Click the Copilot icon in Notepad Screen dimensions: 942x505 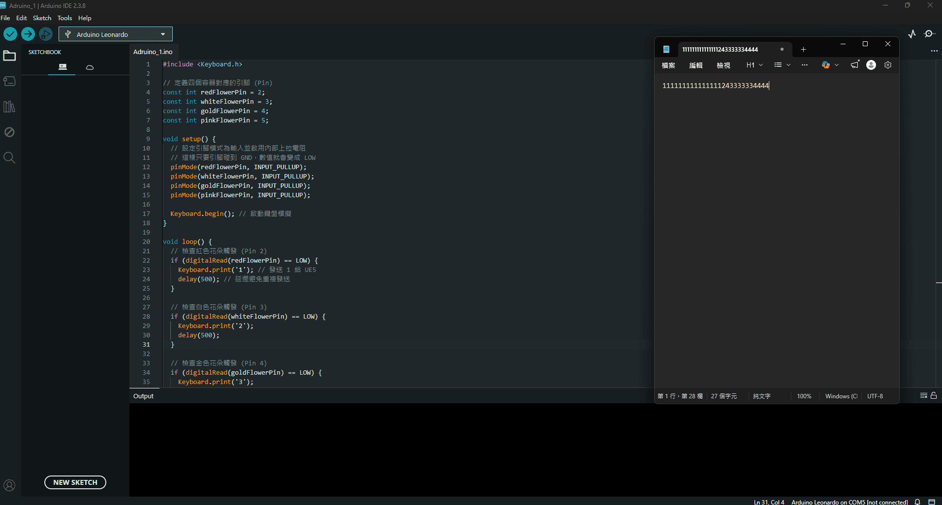[826, 65]
